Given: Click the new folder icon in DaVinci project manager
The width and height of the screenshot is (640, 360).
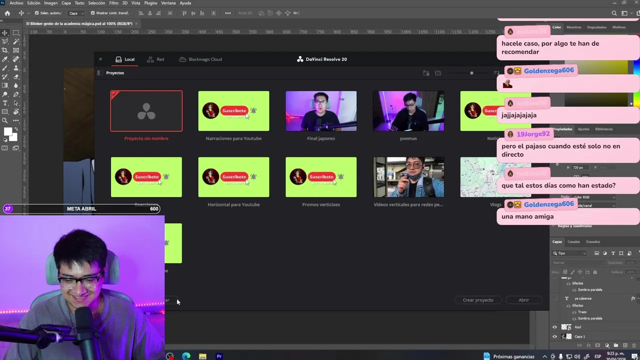Looking at the screenshot, I should click(426, 73).
